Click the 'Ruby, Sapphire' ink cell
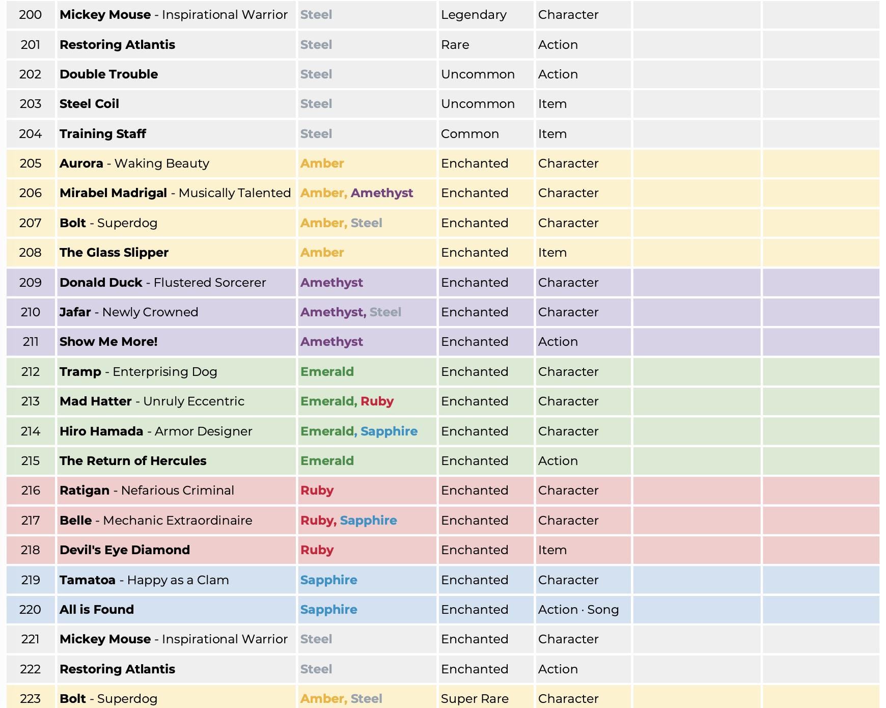This screenshot has width=886, height=708. coord(367,521)
